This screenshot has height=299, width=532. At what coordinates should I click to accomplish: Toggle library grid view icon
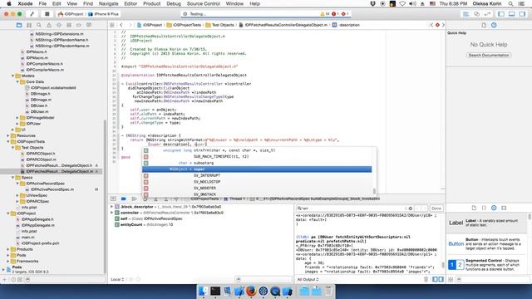451,279
